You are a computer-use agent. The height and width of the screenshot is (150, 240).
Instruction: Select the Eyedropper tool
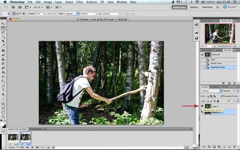[3, 45]
